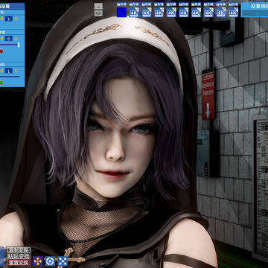Viewport: 268px width, 268px height.
Task: Toggle the red indicator dot in the settings panel
Action: (x=1, y=51)
